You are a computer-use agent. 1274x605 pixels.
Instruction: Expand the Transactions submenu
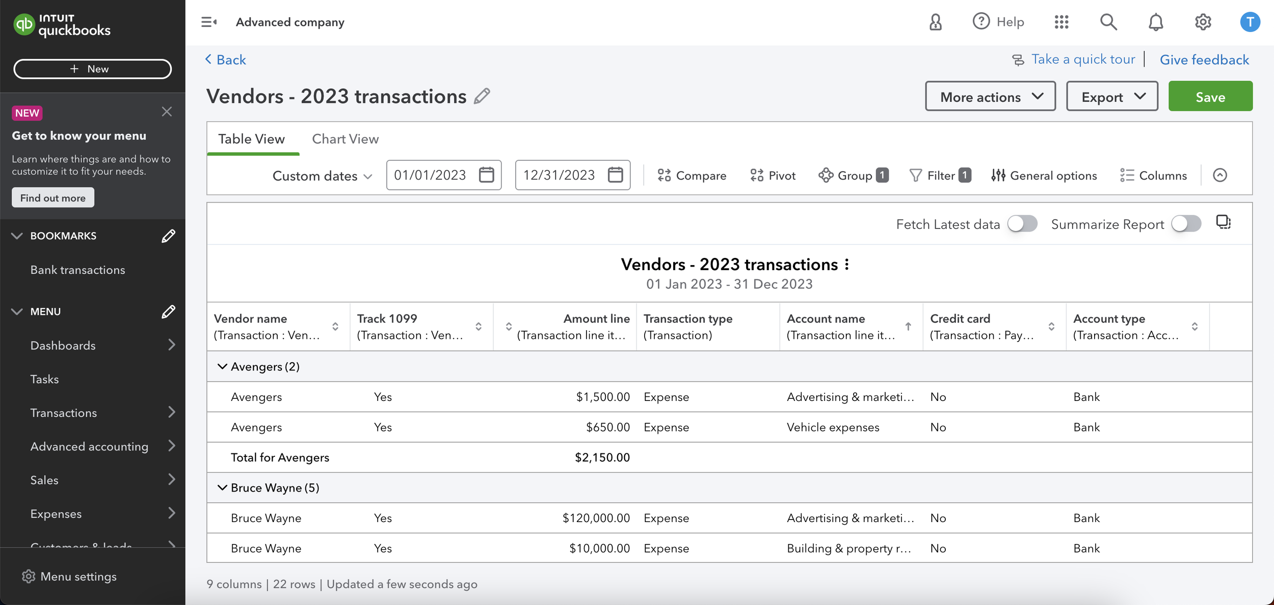tap(172, 413)
